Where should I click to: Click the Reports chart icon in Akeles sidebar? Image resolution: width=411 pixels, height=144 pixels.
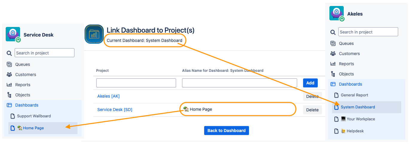click(x=333, y=64)
